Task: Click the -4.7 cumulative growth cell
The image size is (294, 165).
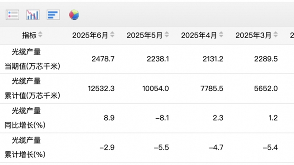Action: [216, 148]
